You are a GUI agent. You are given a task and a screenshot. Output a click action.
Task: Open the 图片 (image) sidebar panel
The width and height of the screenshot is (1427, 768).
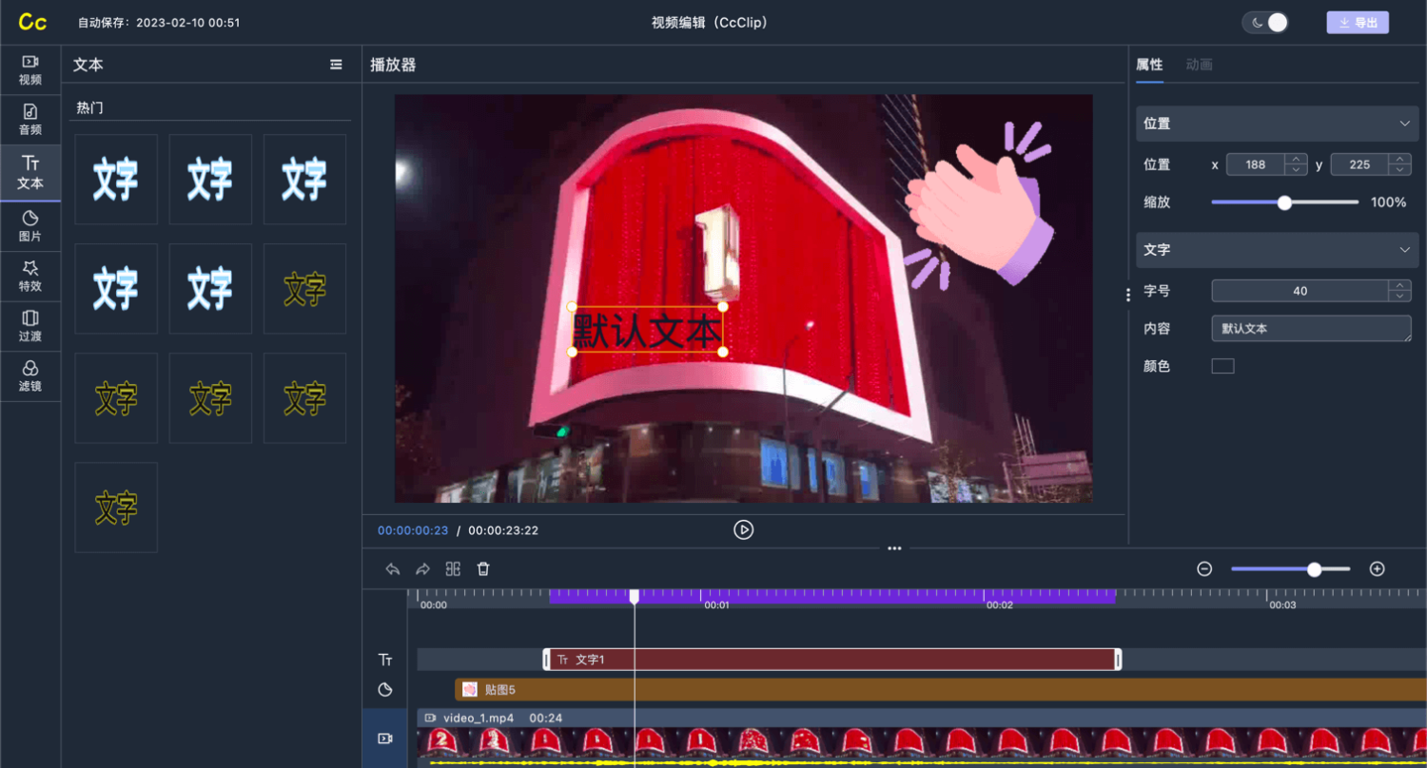[x=30, y=226]
